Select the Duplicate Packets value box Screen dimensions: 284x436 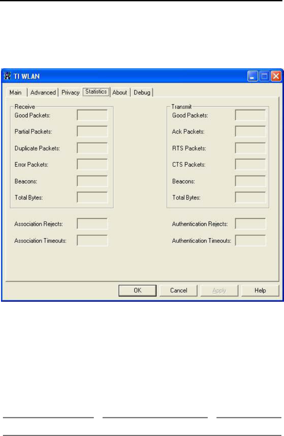92,148
